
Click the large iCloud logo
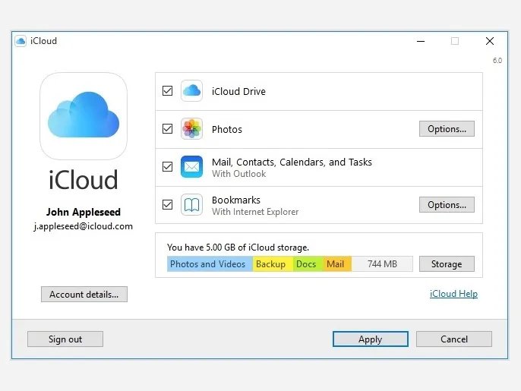[84, 116]
